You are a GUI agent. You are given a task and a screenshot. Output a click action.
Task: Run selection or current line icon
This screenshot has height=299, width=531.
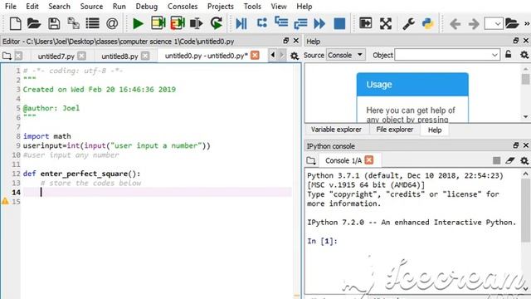coord(196,24)
